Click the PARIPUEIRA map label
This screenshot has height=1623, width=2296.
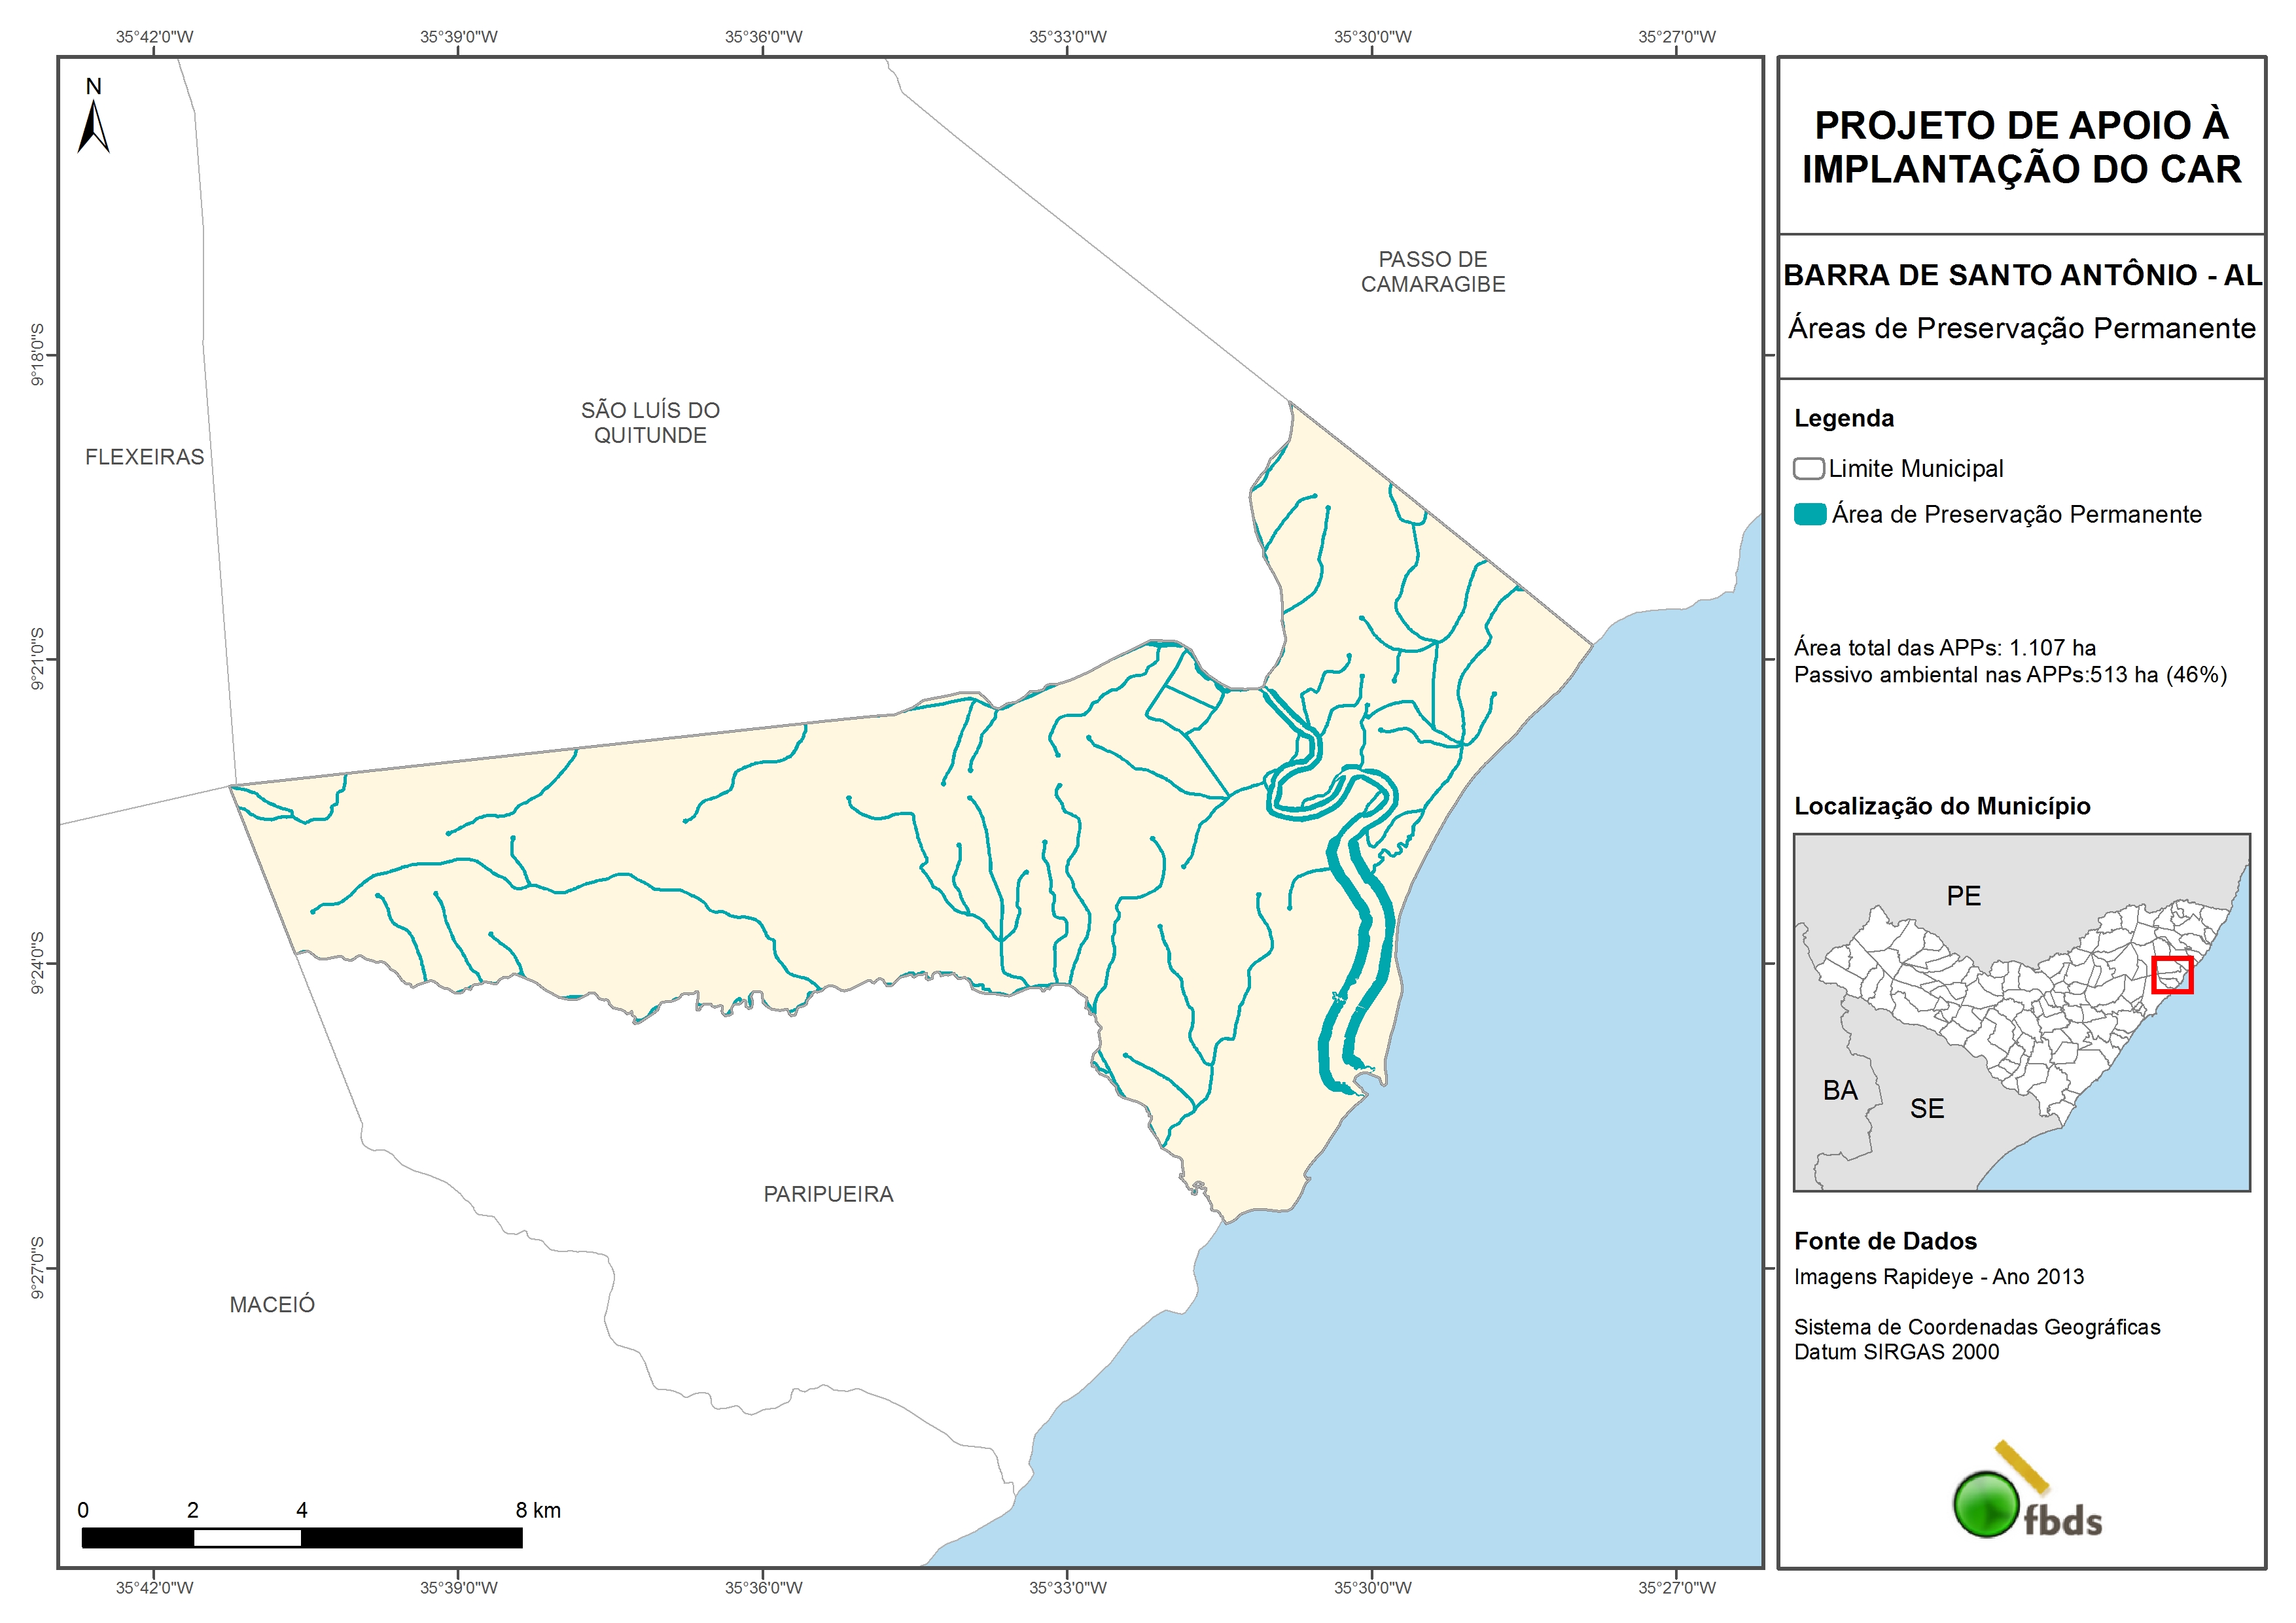pos(828,1194)
